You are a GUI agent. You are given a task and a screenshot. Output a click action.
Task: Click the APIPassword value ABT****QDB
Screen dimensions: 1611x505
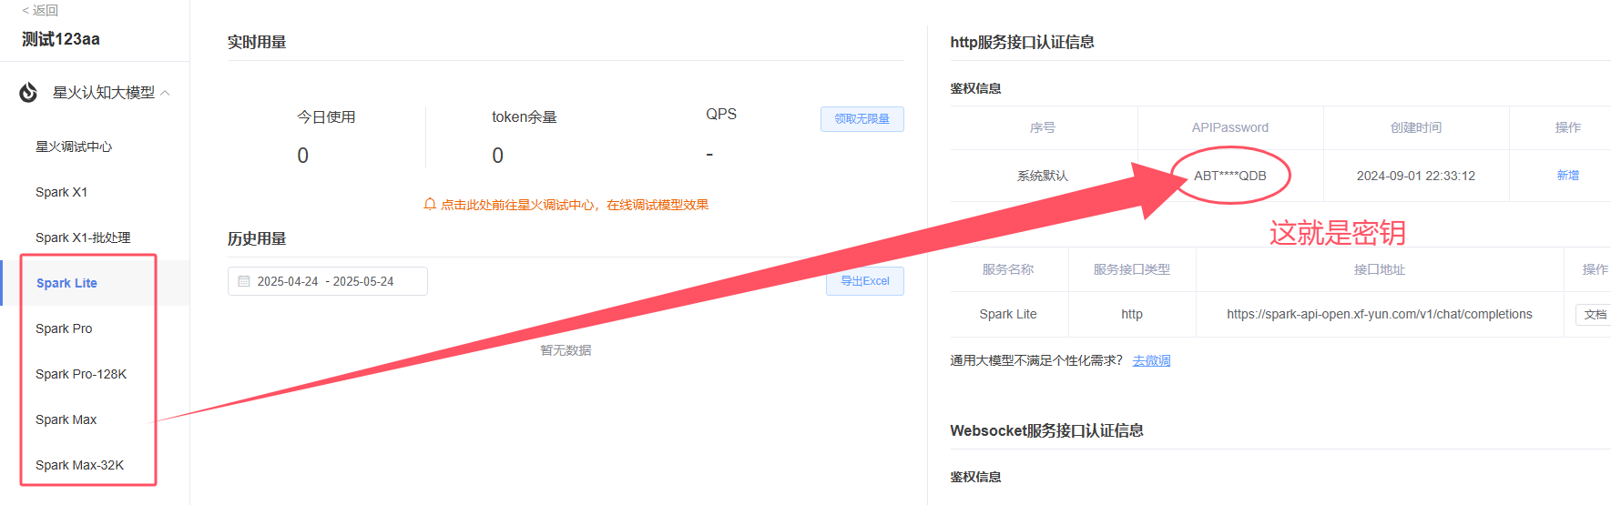pos(1229,176)
